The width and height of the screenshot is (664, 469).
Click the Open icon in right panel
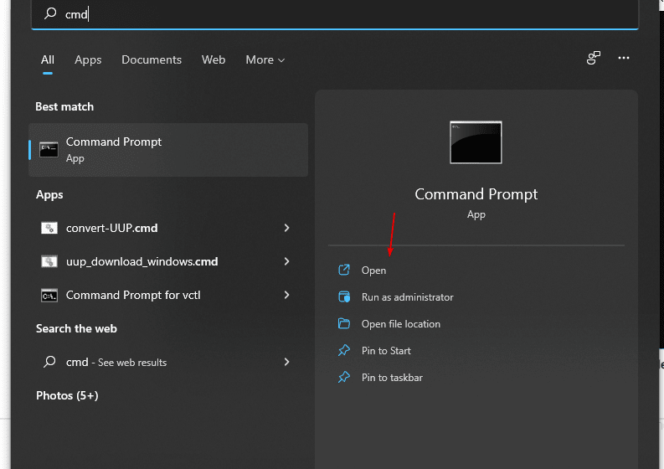click(x=343, y=271)
